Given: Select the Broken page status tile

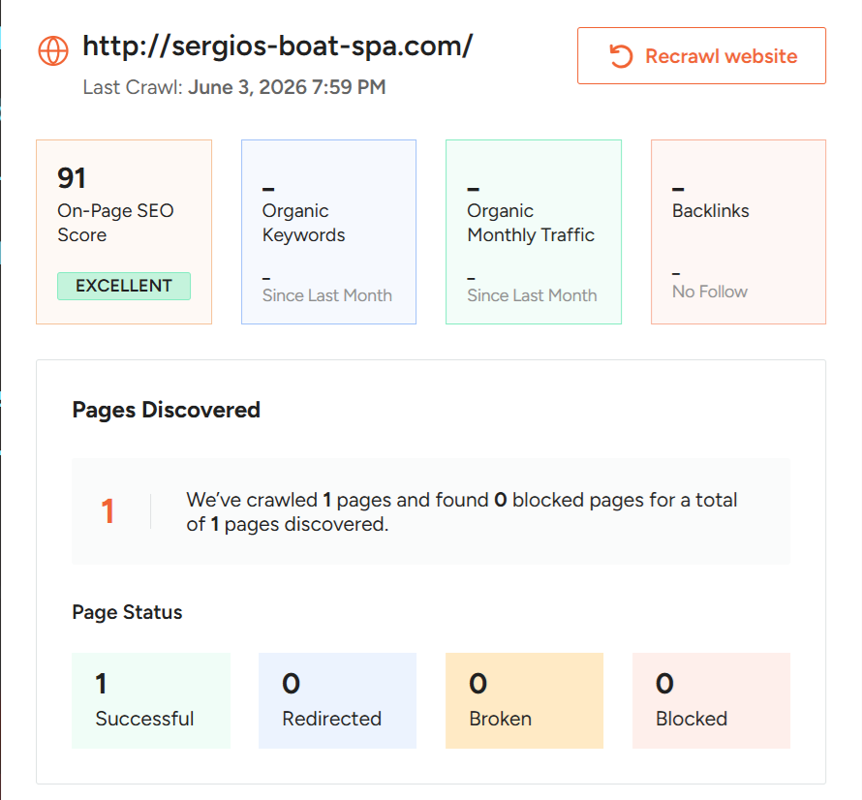Looking at the screenshot, I should 524,700.
